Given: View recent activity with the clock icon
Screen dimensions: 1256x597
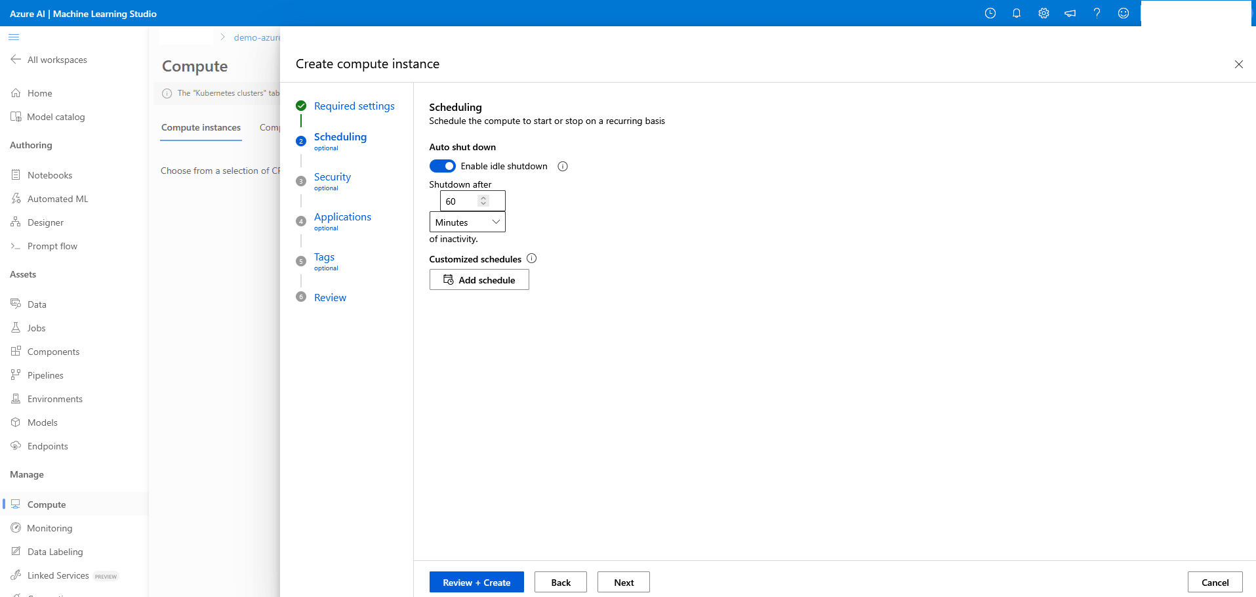Looking at the screenshot, I should tap(990, 13).
